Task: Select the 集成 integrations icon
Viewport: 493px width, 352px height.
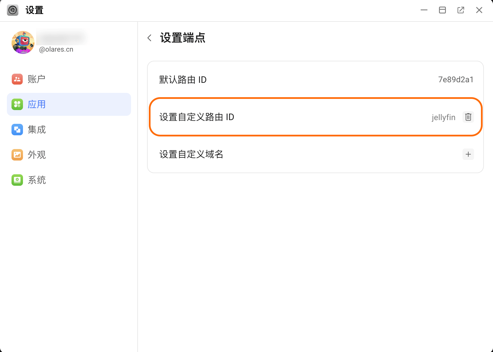Action: (x=17, y=130)
